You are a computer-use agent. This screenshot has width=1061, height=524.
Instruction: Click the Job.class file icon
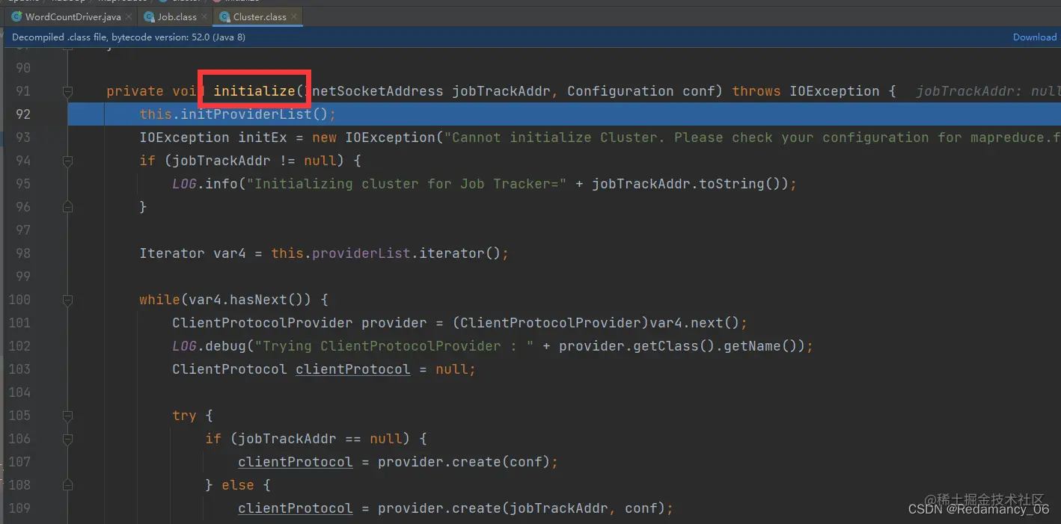click(149, 16)
